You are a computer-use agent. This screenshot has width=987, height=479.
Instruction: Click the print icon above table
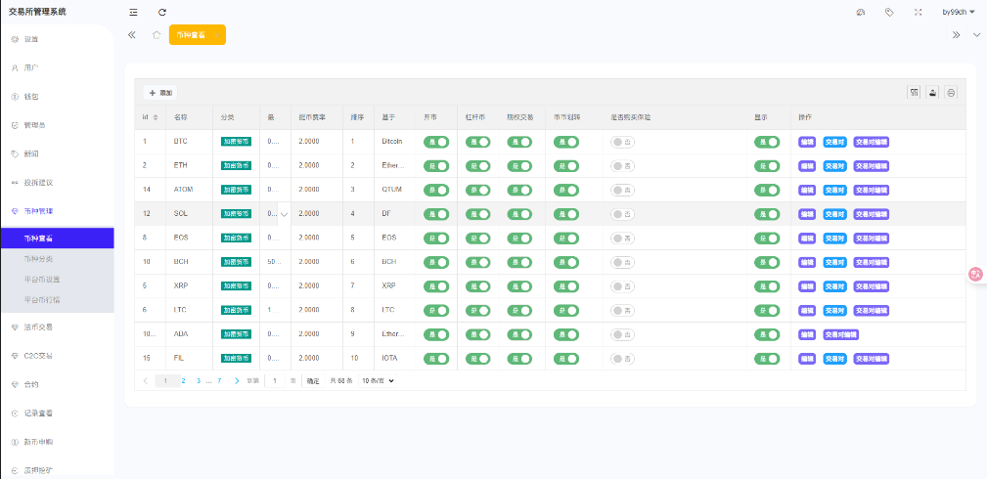(x=951, y=93)
